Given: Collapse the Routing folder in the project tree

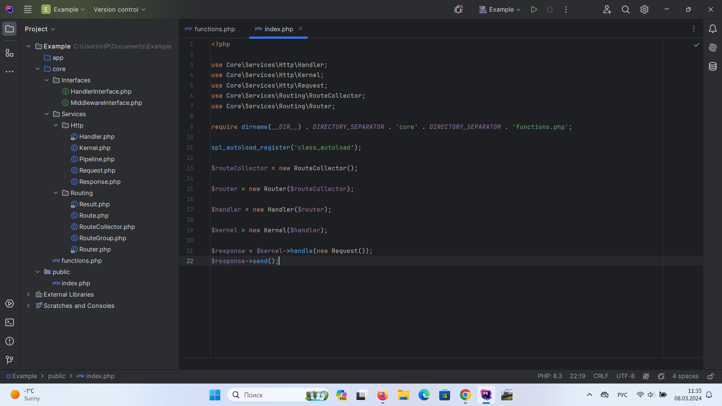Looking at the screenshot, I should click(56, 193).
